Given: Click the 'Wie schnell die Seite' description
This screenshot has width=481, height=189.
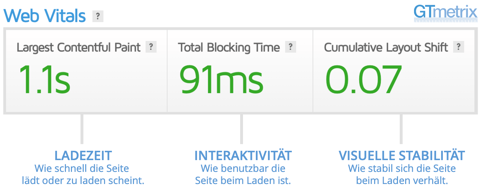Looking at the screenshot, I should 82,168.
